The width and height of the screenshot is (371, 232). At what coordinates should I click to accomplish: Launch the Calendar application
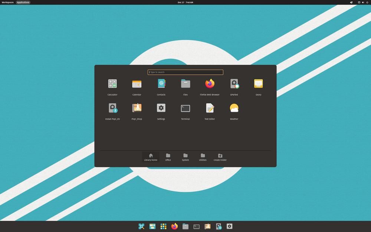(137, 85)
